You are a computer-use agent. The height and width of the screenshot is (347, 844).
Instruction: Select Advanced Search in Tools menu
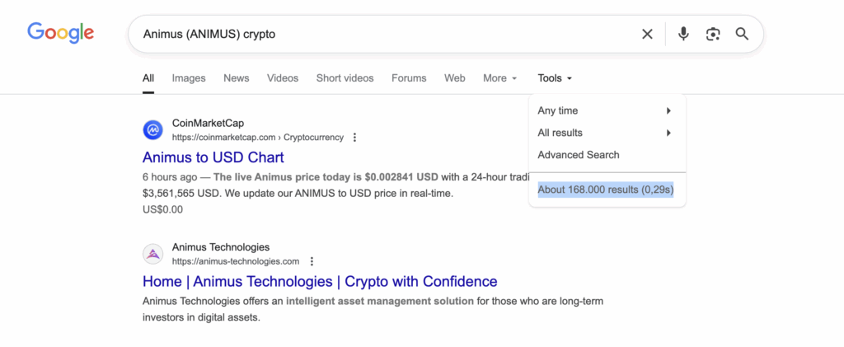[x=579, y=155]
